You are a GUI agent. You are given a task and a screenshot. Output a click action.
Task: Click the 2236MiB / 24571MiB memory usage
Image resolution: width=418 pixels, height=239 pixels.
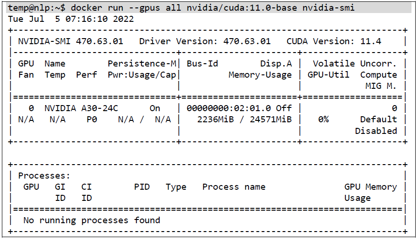pyautogui.click(x=244, y=119)
